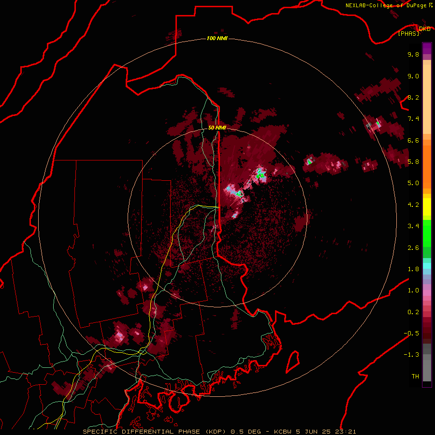Pick the cyan segment of the color bar

point(427,266)
